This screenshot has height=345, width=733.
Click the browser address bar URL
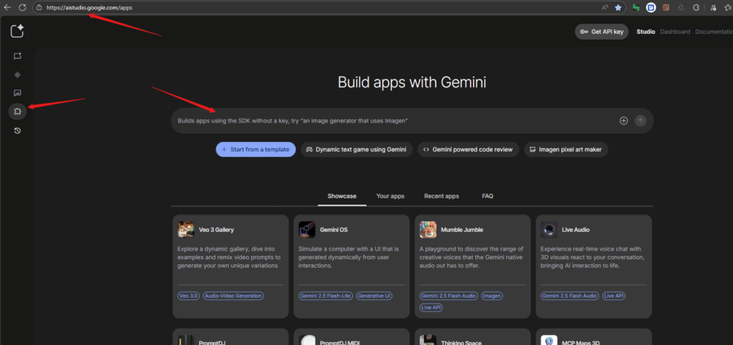click(89, 7)
